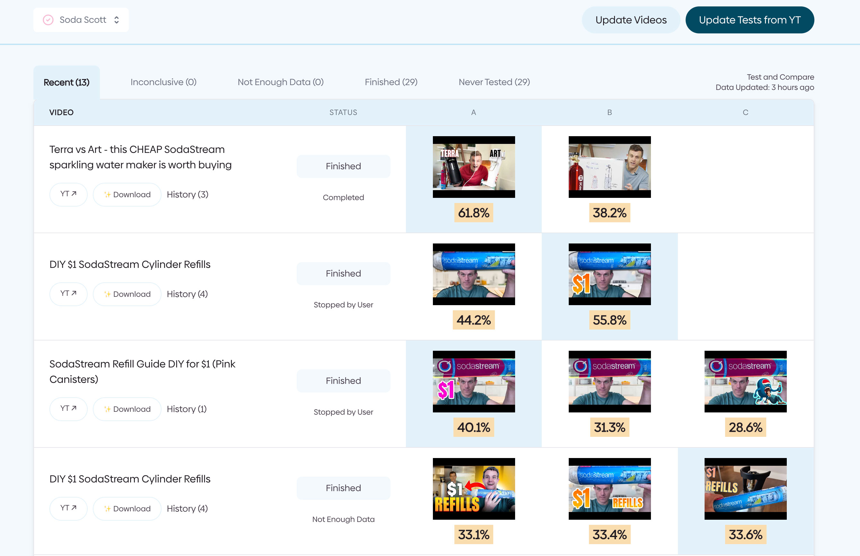Open History (1) for SodaStream Refill Guide
Viewport: 860px width, 556px height.
coord(186,409)
